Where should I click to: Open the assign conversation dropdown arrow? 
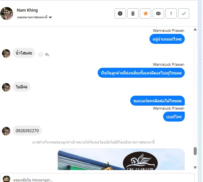pos(51,17)
